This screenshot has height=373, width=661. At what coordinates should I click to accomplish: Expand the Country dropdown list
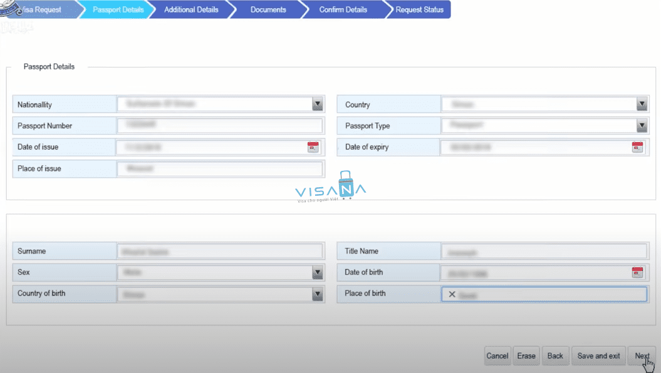[x=642, y=105]
